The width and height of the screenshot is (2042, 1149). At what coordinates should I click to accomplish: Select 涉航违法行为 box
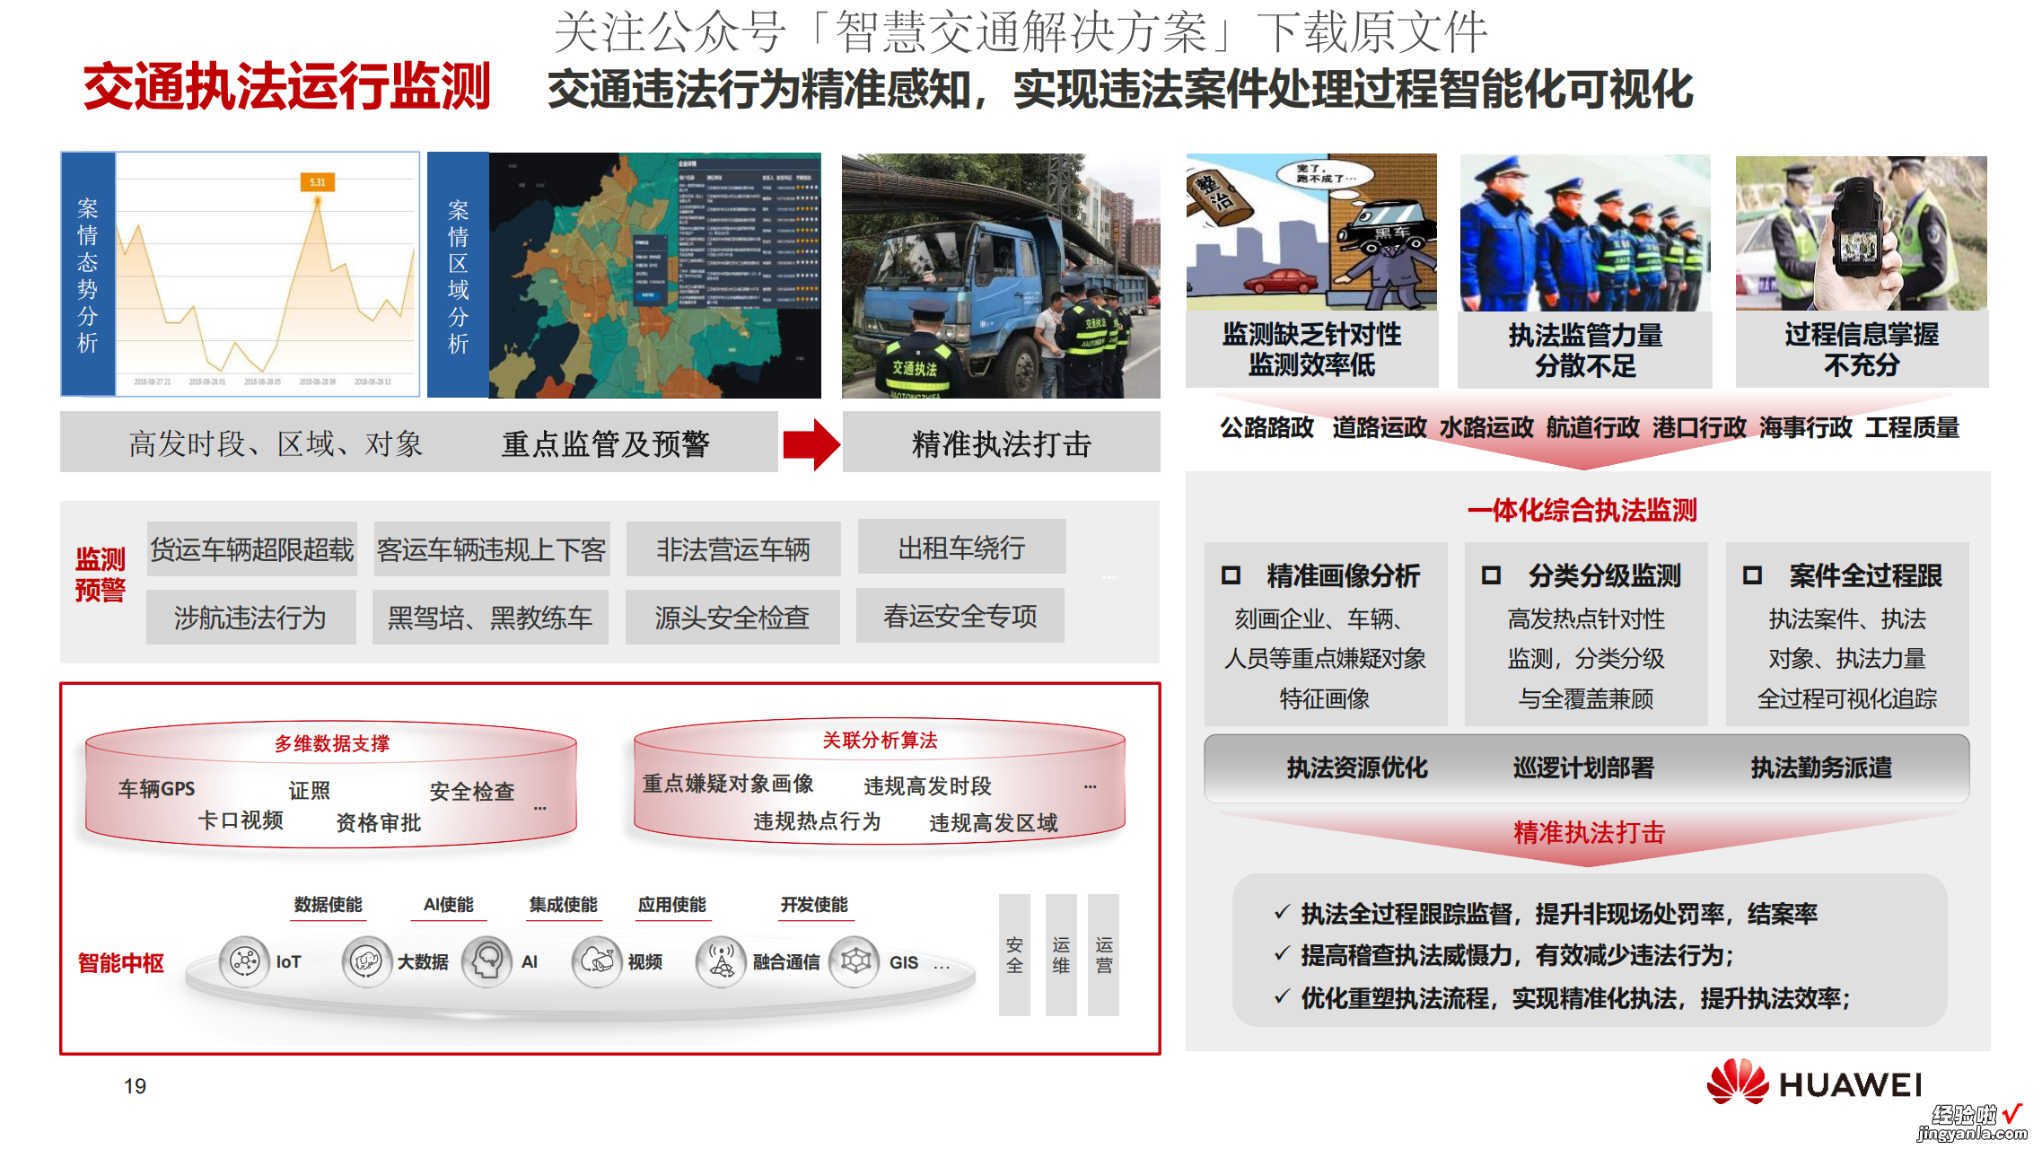(x=251, y=617)
